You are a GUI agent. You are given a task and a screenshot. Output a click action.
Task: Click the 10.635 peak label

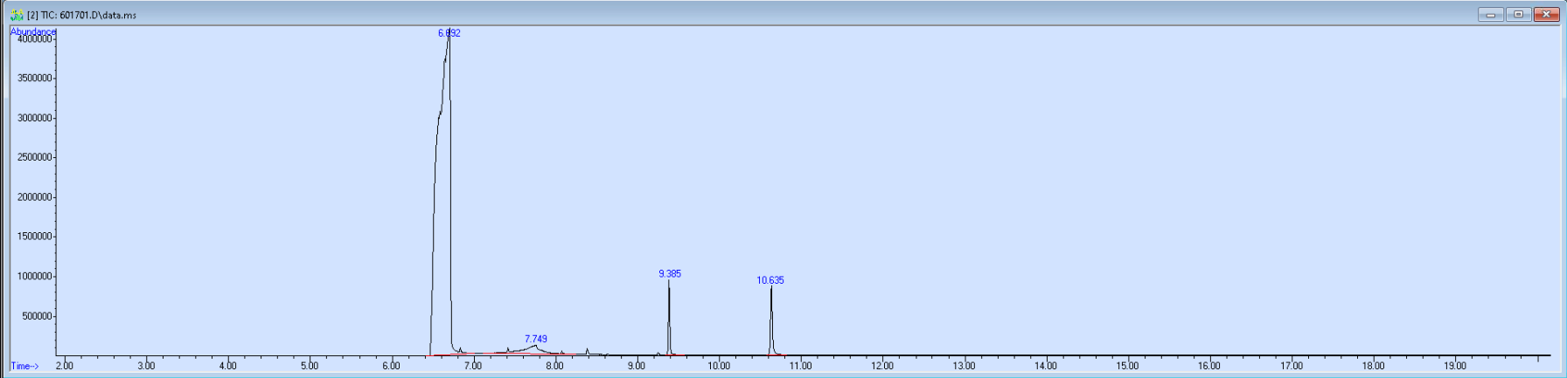[770, 280]
